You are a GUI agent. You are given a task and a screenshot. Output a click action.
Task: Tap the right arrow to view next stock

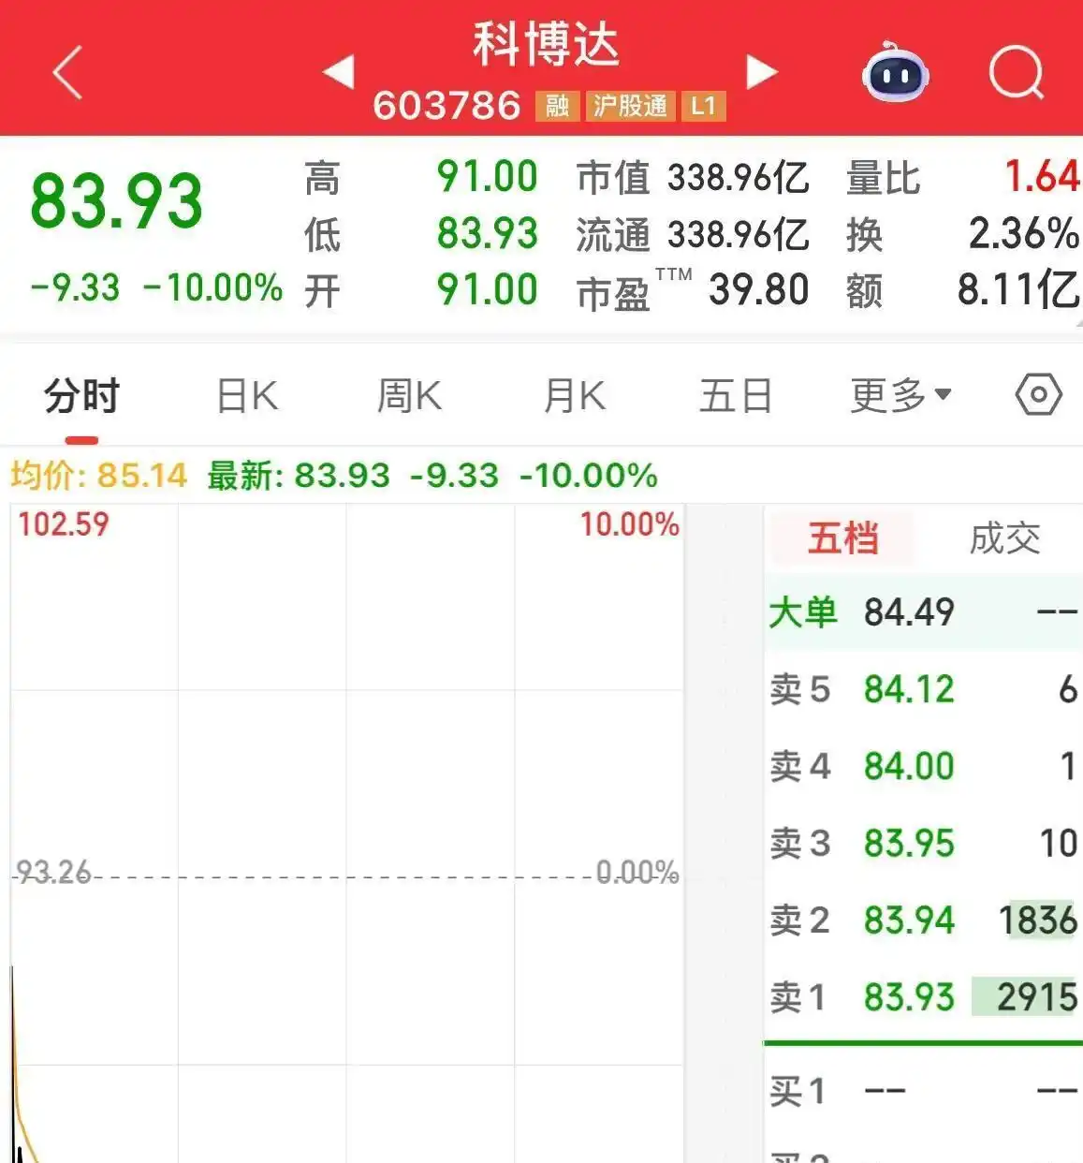click(x=760, y=71)
